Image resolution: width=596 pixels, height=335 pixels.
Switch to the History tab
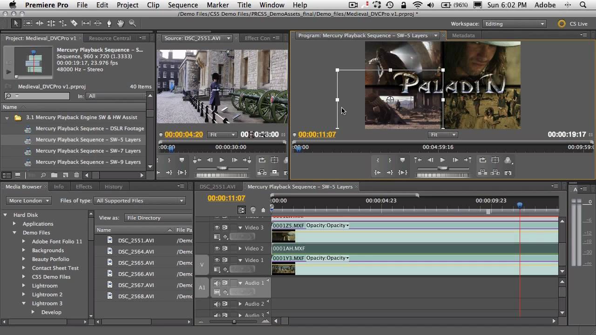coord(113,187)
